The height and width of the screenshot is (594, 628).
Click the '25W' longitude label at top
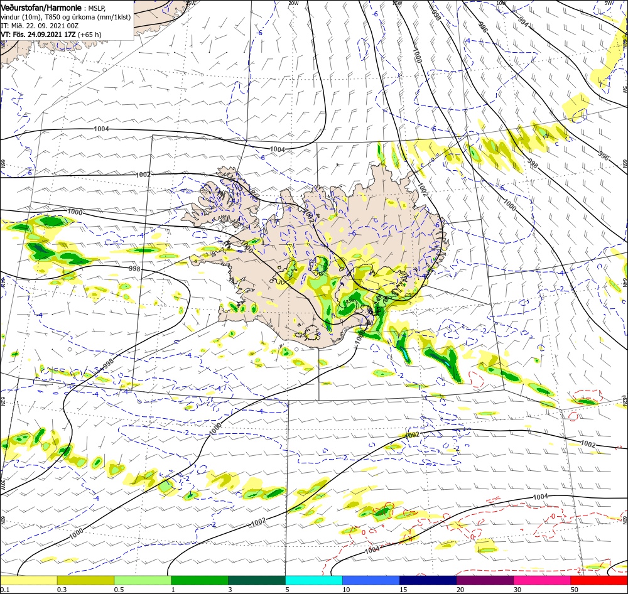tap(191, 3)
